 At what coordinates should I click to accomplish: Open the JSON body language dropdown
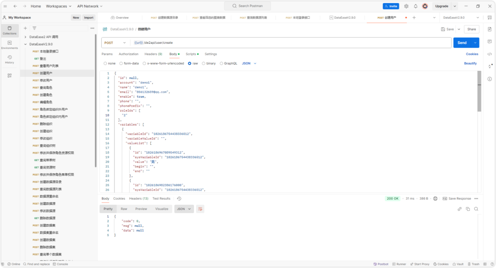tap(249, 64)
